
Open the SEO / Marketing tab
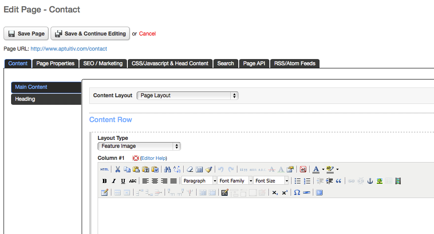(103, 63)
